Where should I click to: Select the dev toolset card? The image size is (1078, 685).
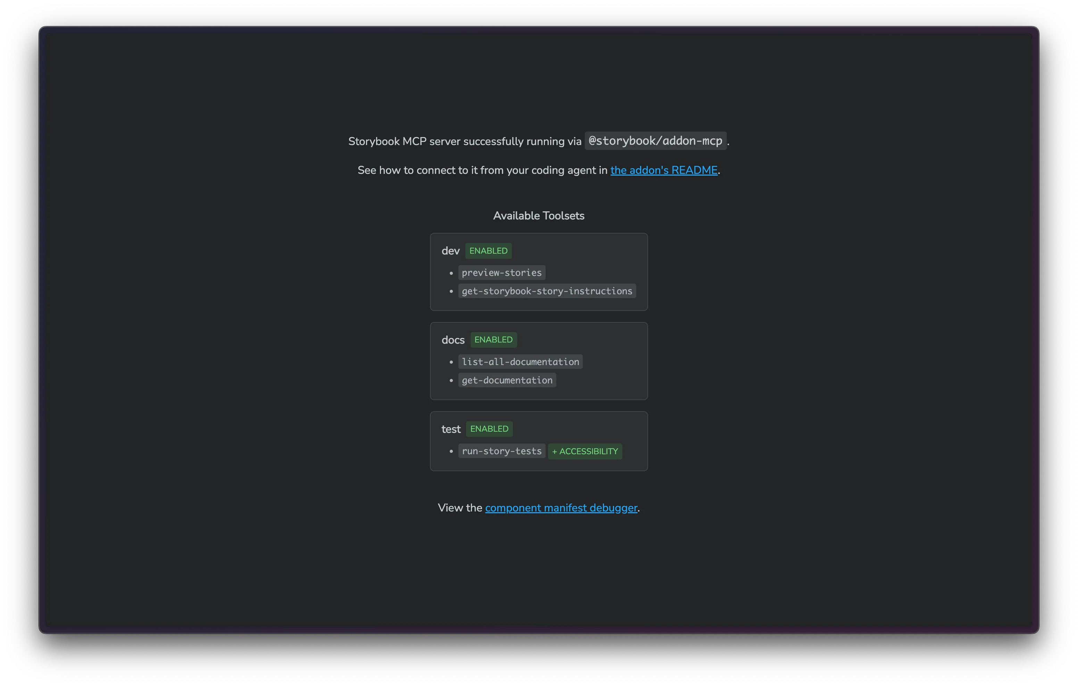pos(539,272)
